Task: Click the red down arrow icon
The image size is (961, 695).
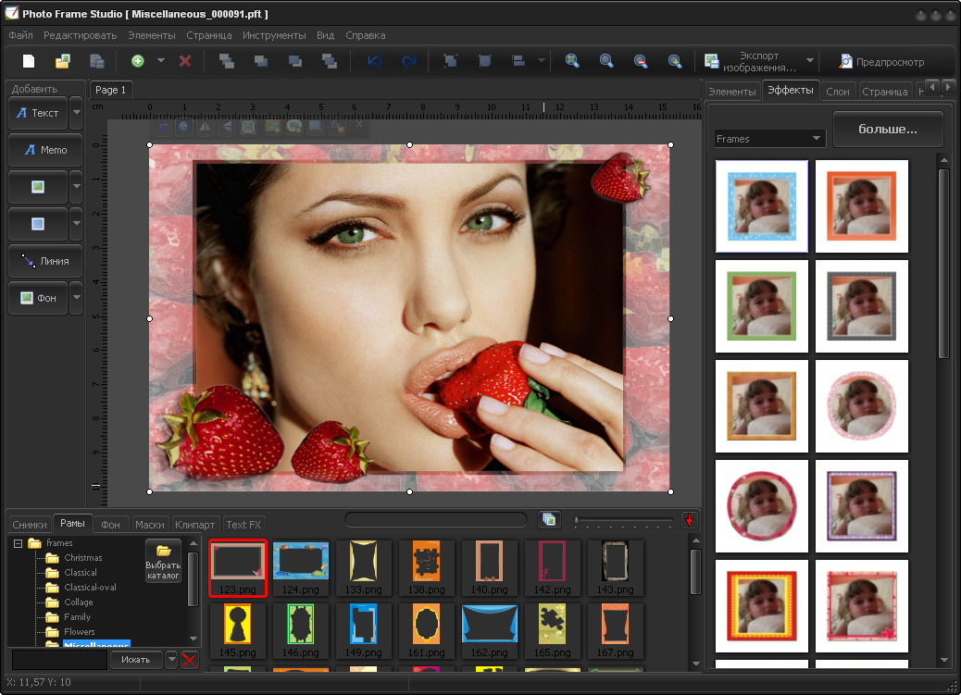Action: 690,520
